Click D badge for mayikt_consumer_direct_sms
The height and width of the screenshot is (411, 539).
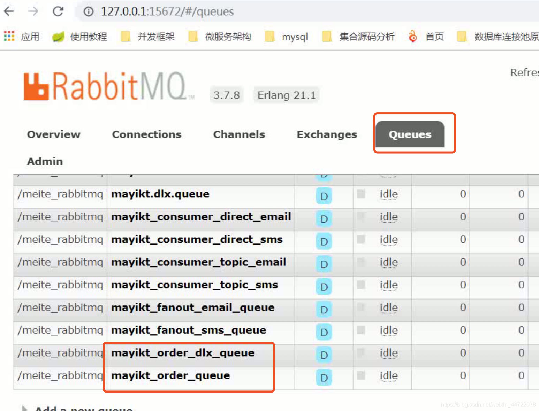pos(324,241)
